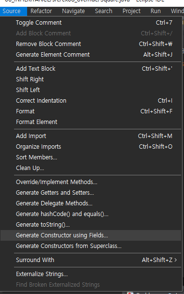Viewport: 184px width, 294px height.
Task: Choose Remove Block Comment
Action: coord(91,44)
